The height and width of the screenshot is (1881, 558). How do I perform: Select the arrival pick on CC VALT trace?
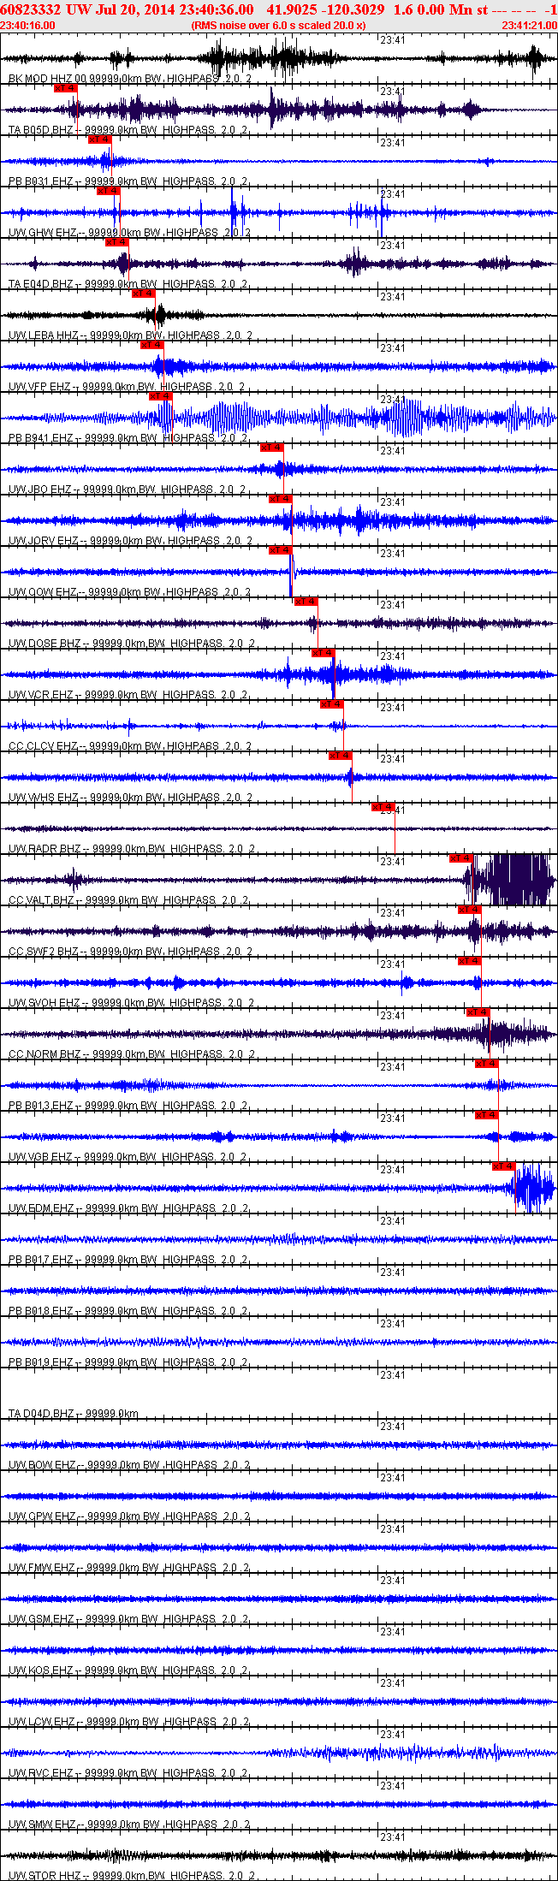pyautogui.click(x=461, y=858)
